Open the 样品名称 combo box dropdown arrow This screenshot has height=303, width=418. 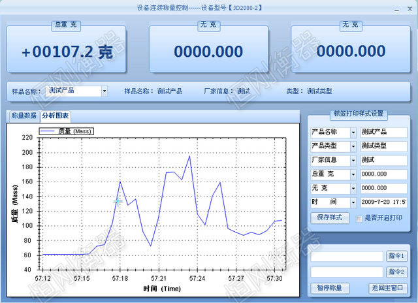[104, 91]
